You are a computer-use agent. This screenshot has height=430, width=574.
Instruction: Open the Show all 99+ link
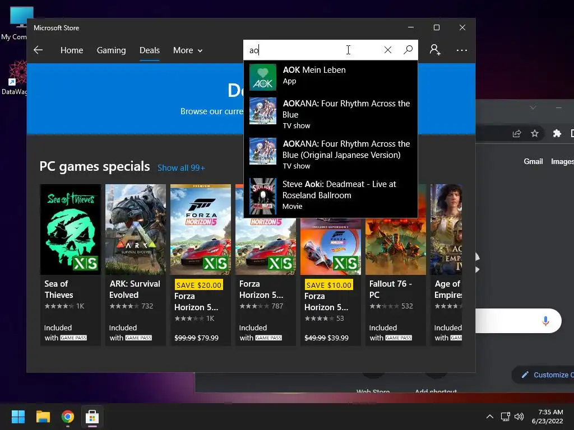click(181, 168)
